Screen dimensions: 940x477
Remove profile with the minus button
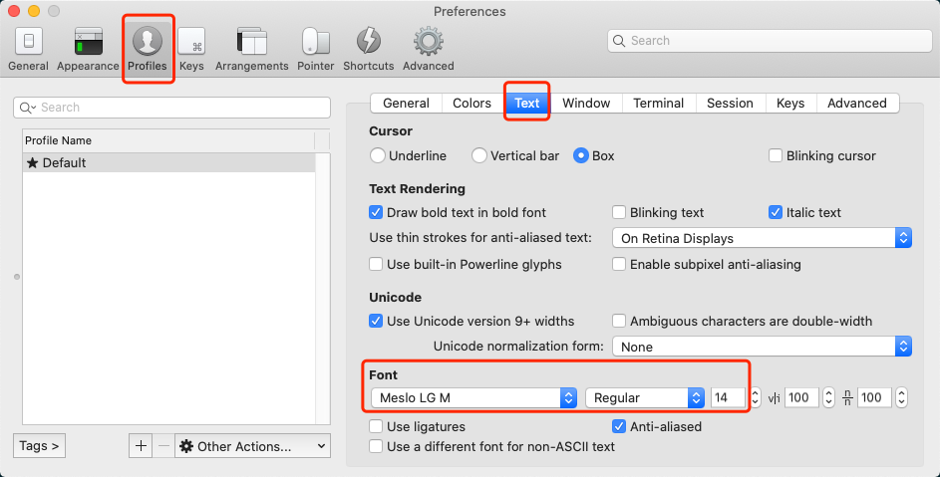[163, 446]
